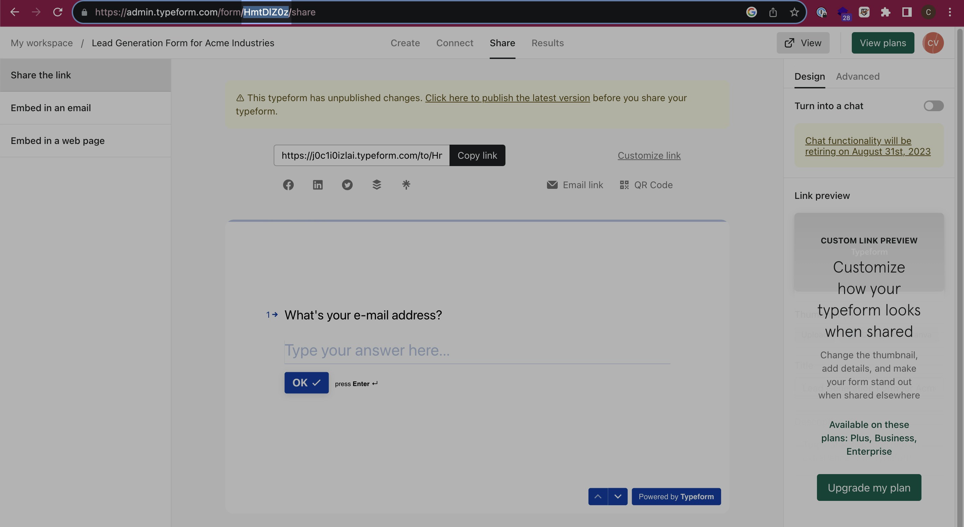Click shield extension icon in toolbar
This screenshot has width=964, height=527.
coord(864,12)
